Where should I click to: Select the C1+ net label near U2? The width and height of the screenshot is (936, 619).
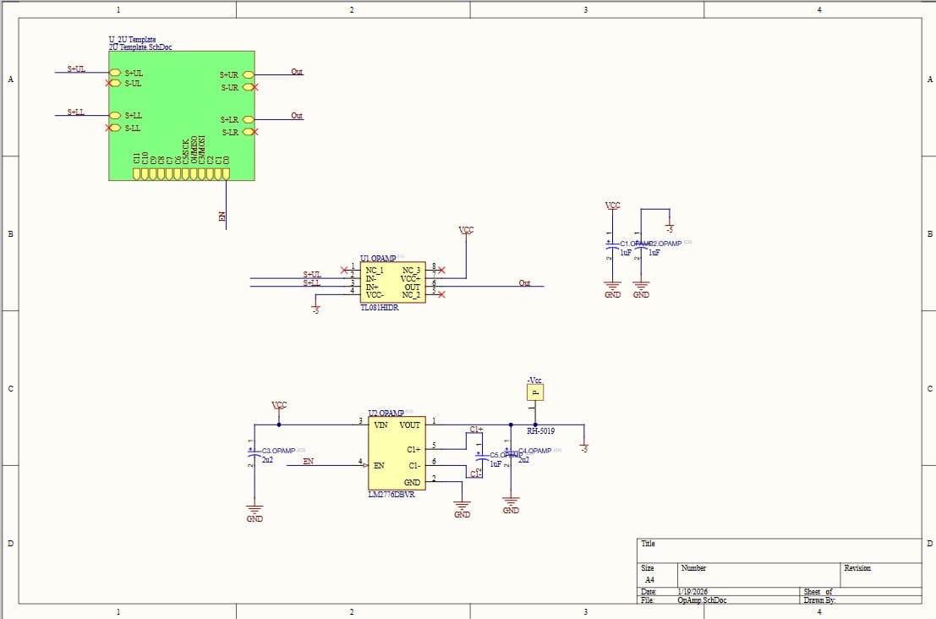(476, 430)
